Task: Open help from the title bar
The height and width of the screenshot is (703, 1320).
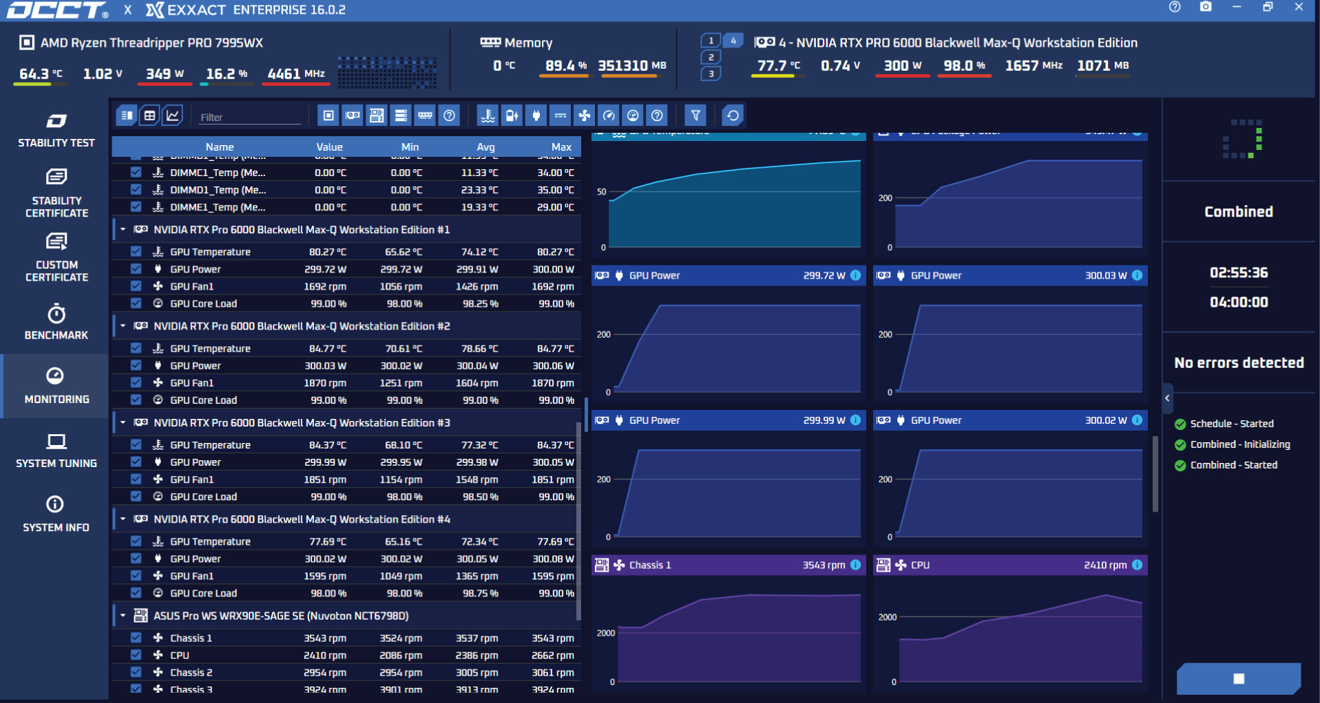Action: (x=1175, y=7)
